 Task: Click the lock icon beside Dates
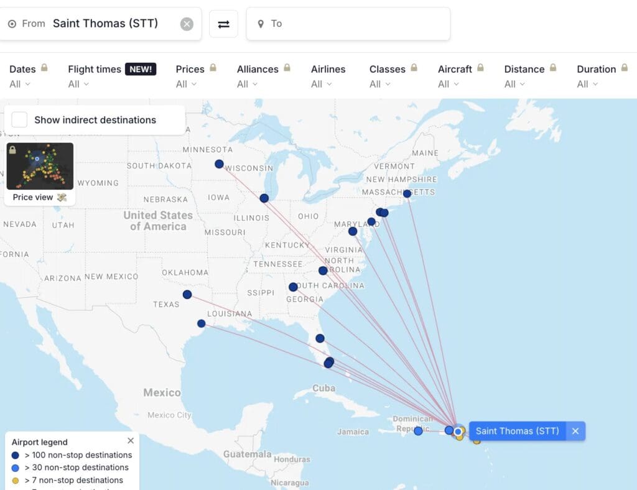click(x=44, y=68)
